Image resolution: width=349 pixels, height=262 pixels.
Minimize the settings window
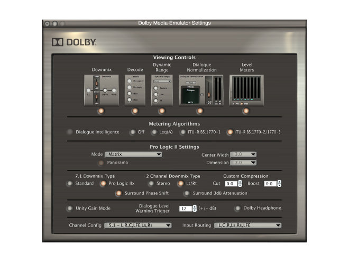(x=55, y=23)
